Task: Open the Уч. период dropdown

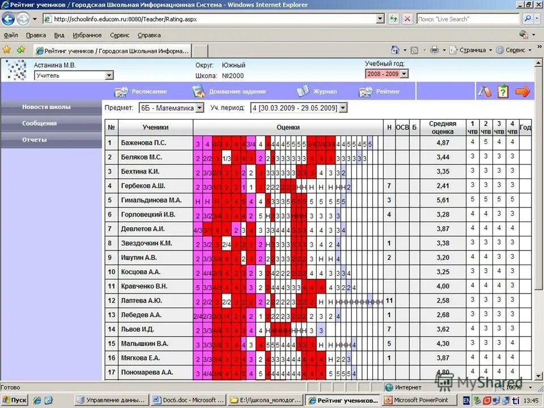Action: click(343, 108)
